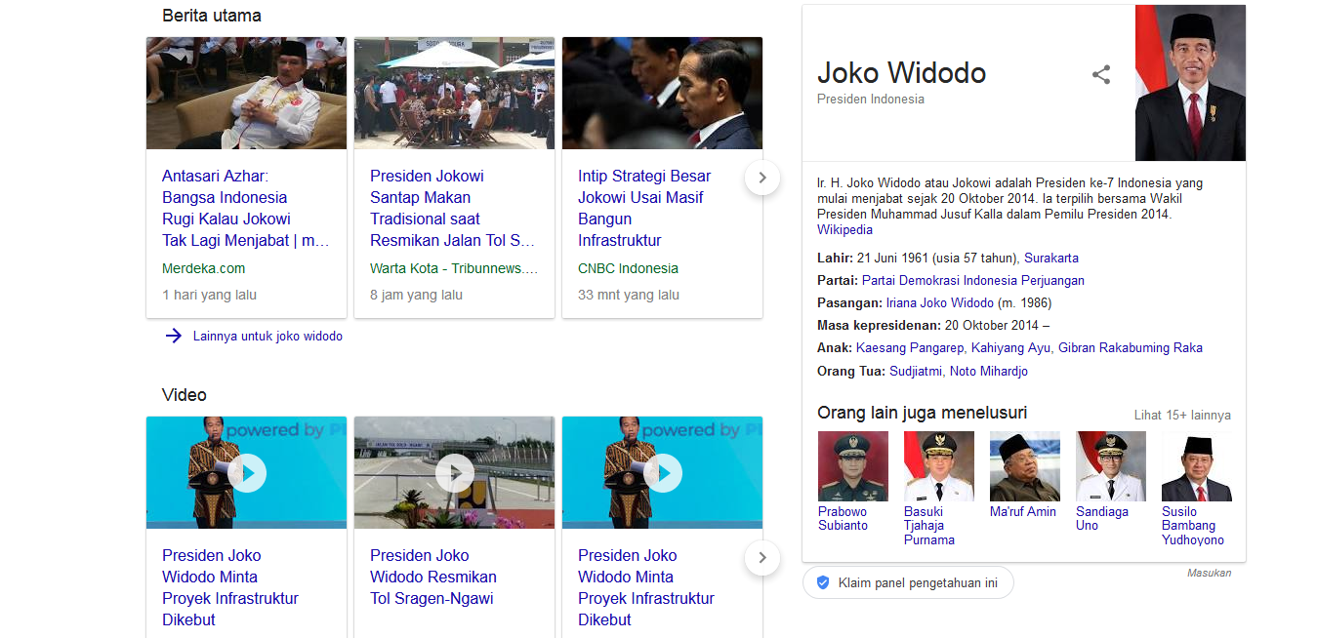Click Sudjiatmi parent link

pos(916,372)
